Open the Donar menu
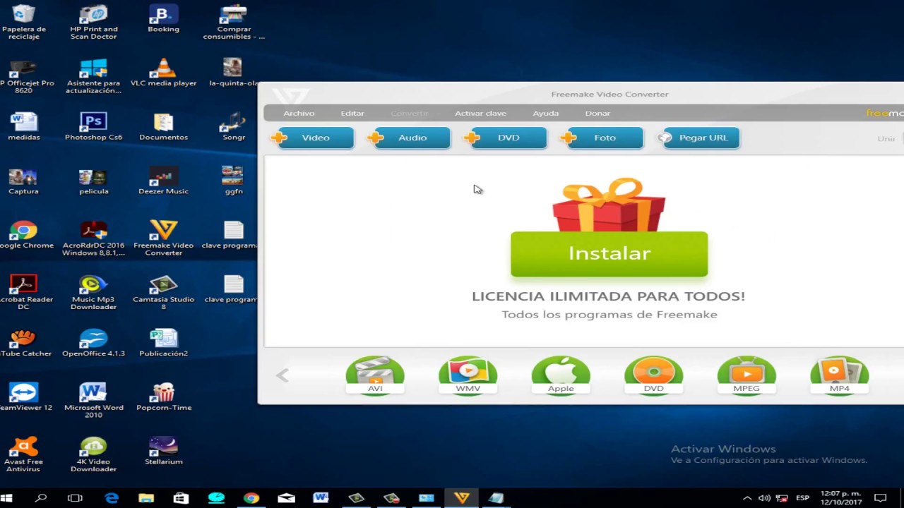This screenshot has width=904, height=508. point(597,113)
